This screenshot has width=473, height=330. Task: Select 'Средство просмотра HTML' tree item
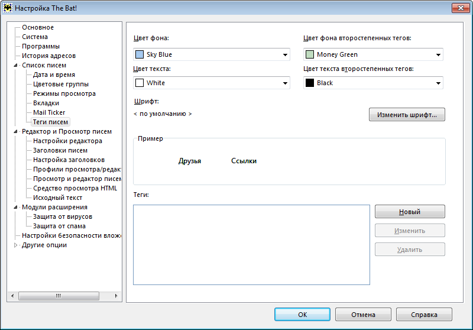(x=75, y=188)
